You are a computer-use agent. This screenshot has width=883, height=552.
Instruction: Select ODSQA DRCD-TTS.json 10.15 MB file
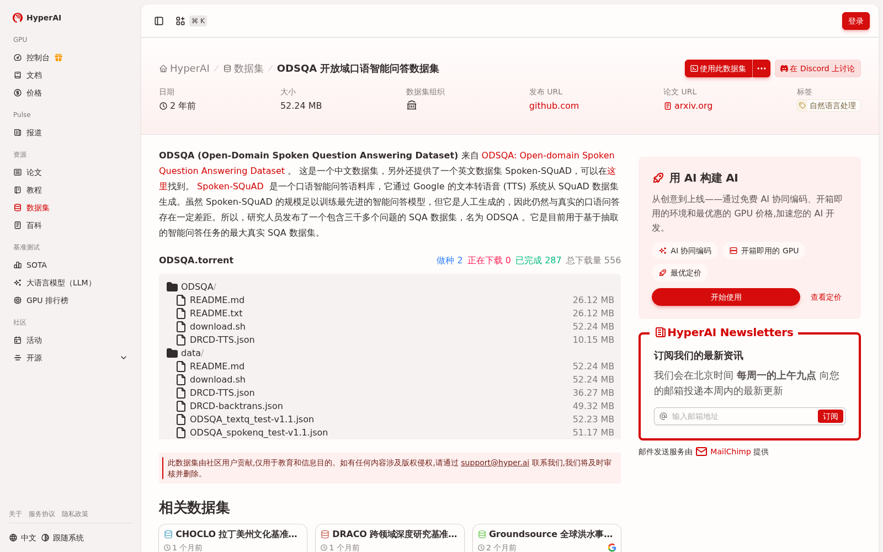tap(390, 339)
